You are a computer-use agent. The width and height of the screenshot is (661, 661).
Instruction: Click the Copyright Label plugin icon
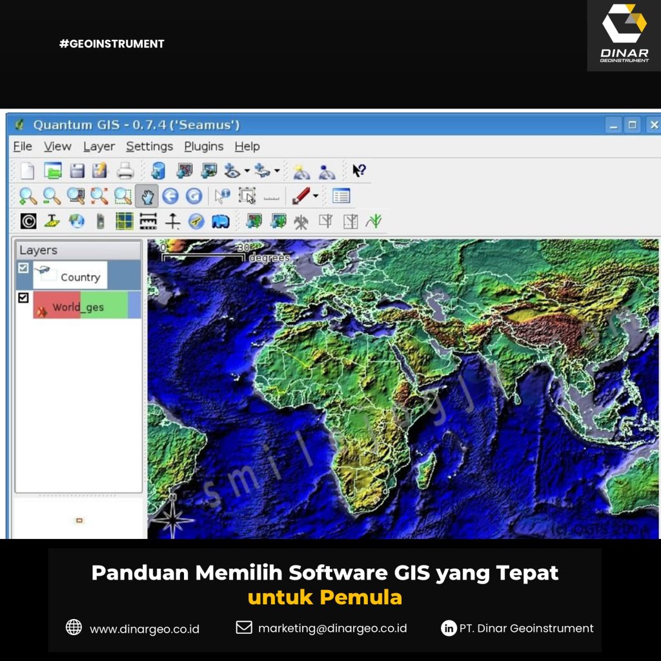coord(28,221)
